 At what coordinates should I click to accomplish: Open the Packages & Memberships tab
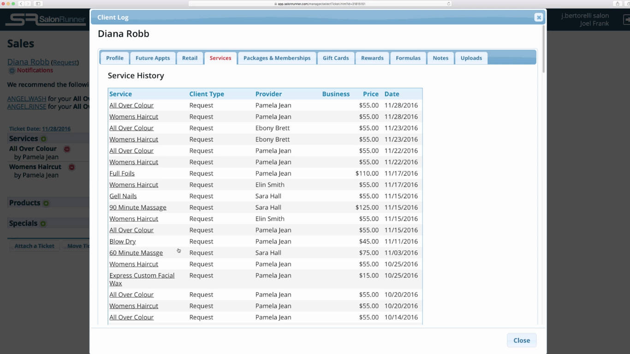[277, 58]
